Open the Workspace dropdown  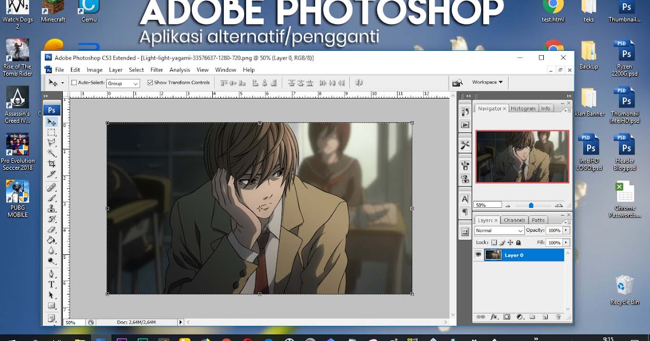tap(487, 82)
